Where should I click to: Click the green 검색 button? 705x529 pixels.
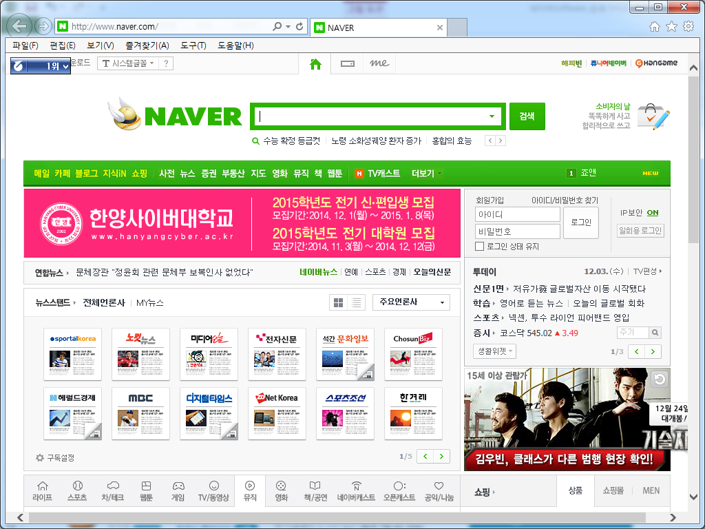coord(527,116)
